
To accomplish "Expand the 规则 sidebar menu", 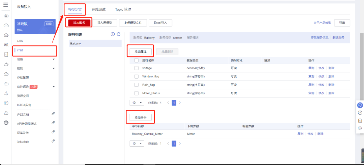I will [54, 69].
